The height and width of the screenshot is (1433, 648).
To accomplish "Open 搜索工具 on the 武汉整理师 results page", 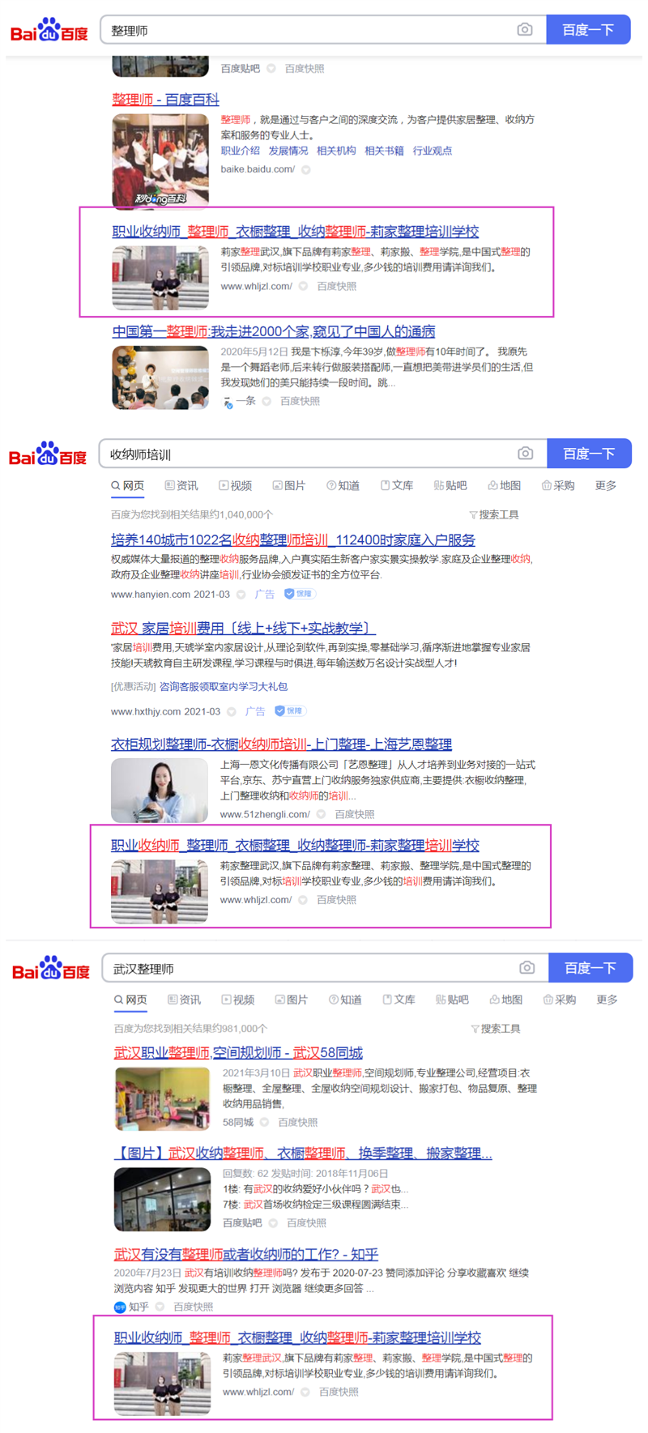I will [496, 1029].
